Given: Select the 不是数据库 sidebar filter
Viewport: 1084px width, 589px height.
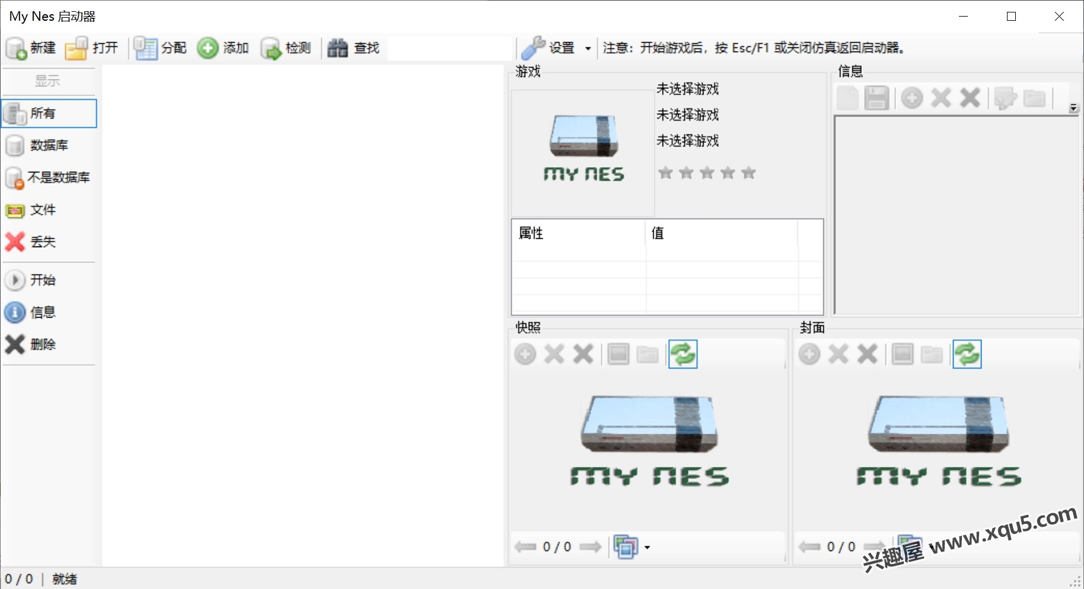Looking at the screenshot, I should (x=49, y=177).
